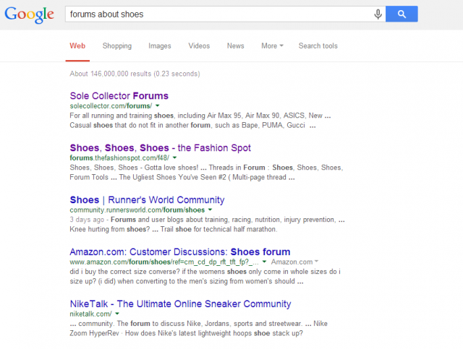
Task: Open the Videos tab
Action: (199, 46)
